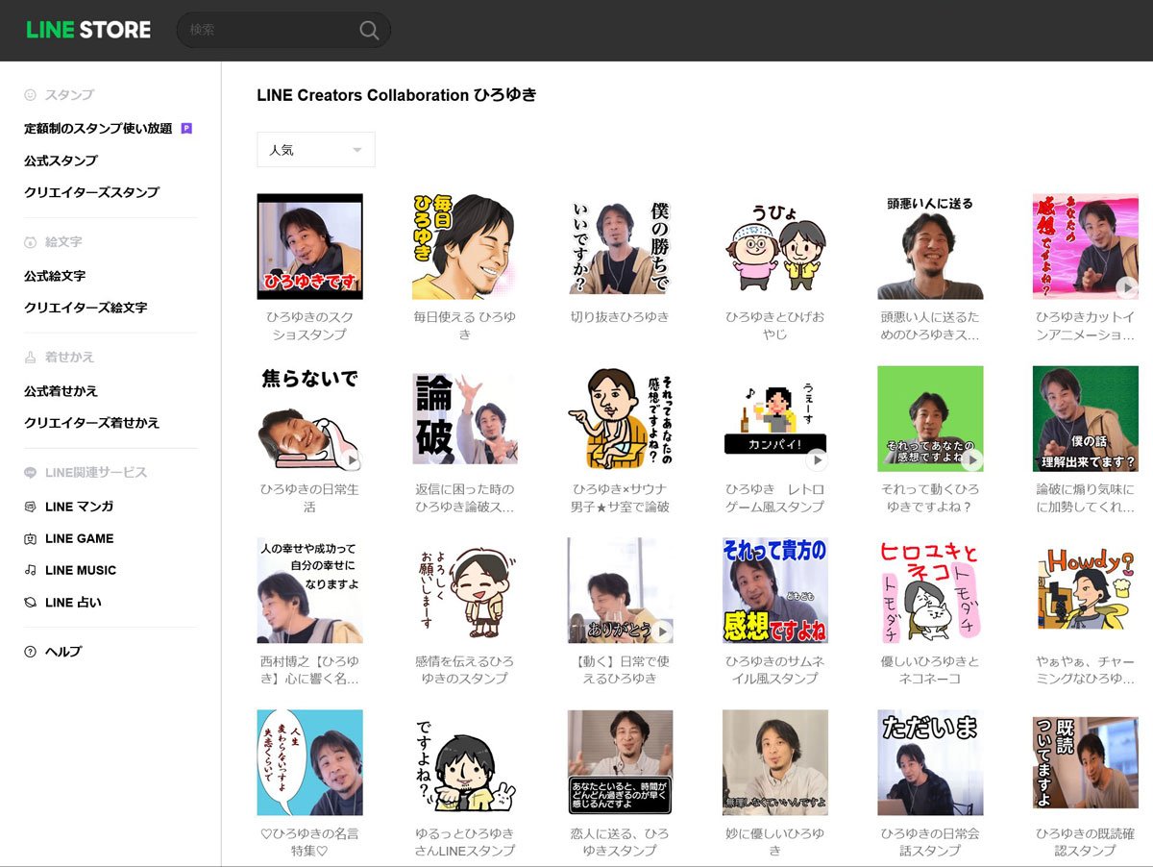The image size is (1153, 867).
Task: Open ひろゆきとひげおやじ sticker thumbnail
Action: (775, 247)
